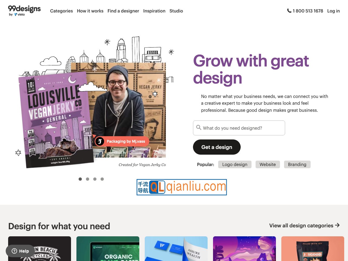Image resolution: width=348 pixels, height=261 pixels.
Task: Click the qianliu.com banner logo
Action: pyautogui.click(x=182, y=187)
